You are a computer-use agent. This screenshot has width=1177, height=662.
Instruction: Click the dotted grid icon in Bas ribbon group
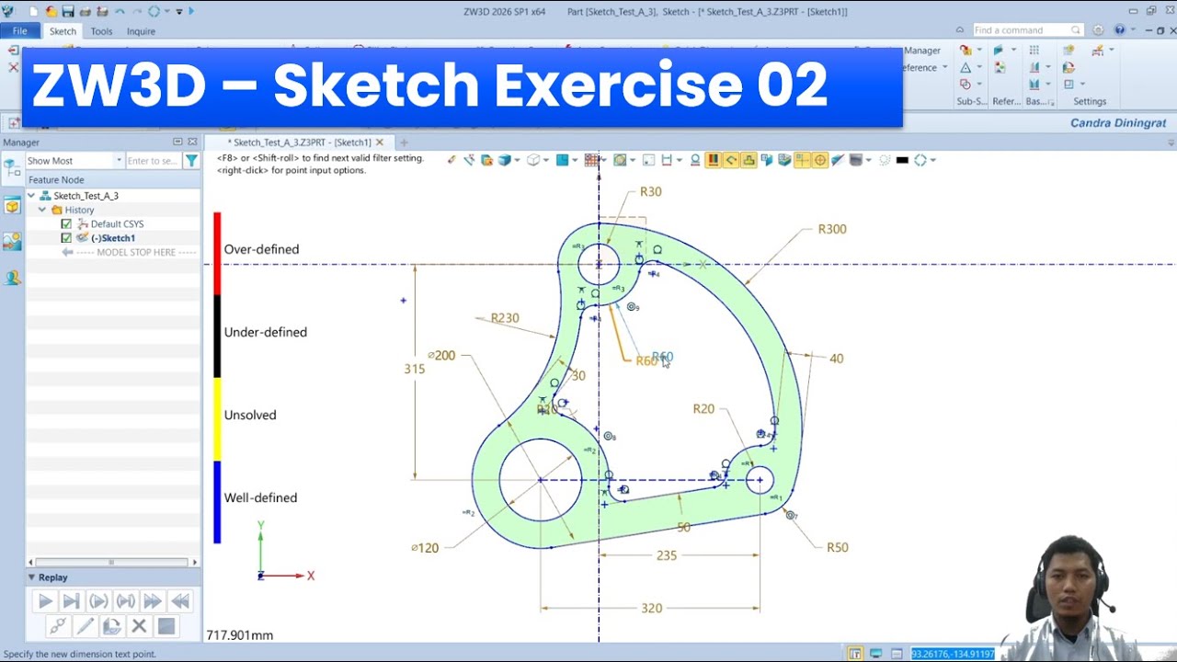pos(1034,50)
